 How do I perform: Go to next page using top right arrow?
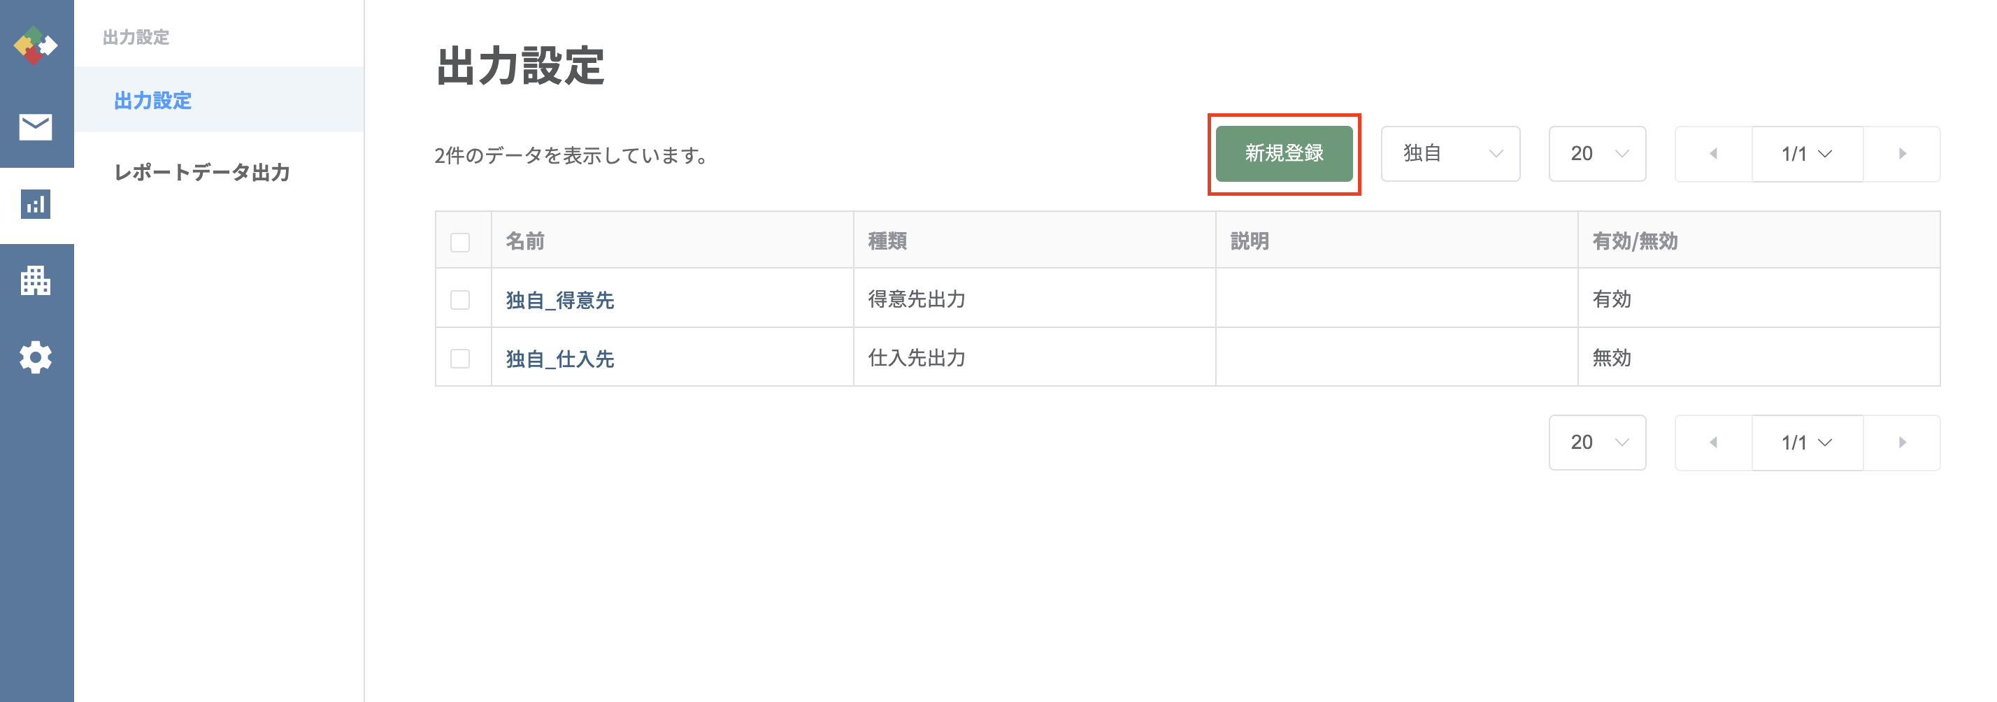click(1902, 155)
